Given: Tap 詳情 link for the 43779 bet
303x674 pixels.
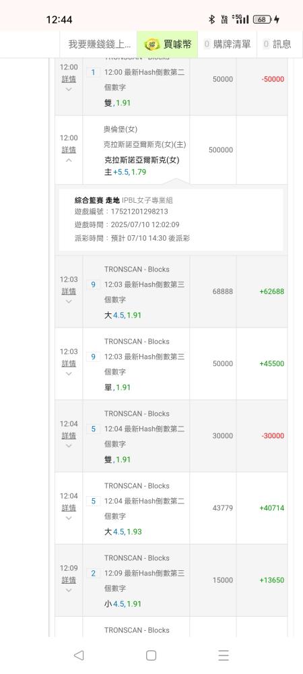Looking at the screenshot, I should click(x=69, y=508).
